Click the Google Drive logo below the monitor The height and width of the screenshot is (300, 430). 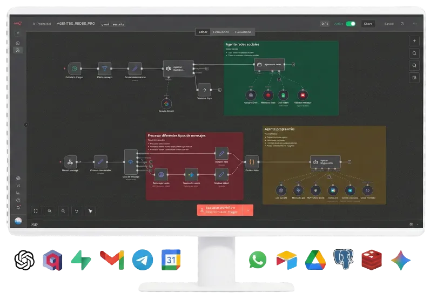coord(315,260)
